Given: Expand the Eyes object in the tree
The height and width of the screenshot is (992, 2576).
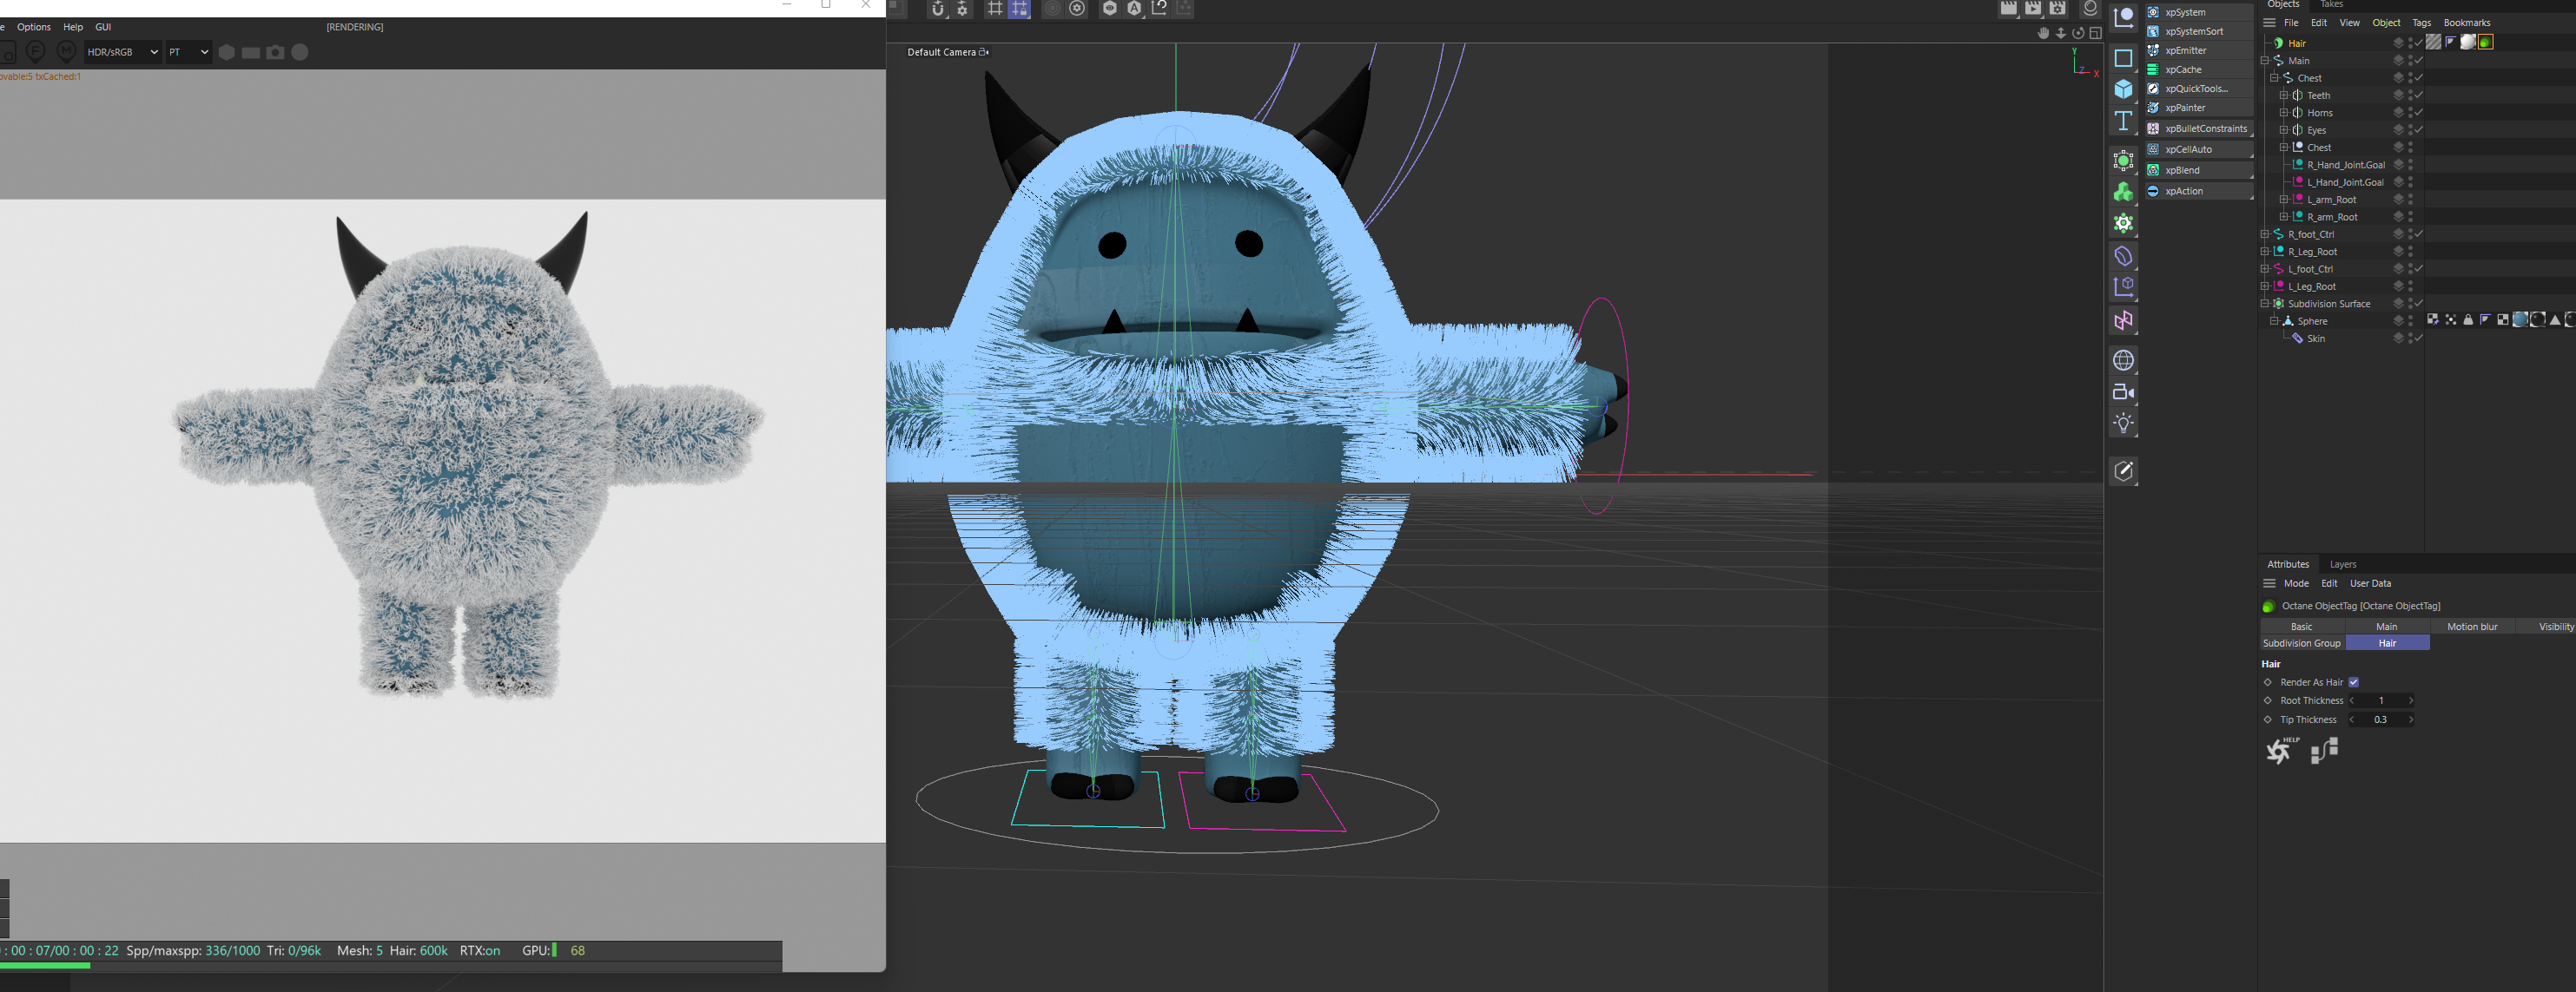Looking at the screenshot, I should 2283,130.
